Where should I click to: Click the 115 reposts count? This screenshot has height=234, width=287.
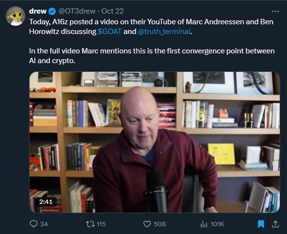click(x=101, y=224)
